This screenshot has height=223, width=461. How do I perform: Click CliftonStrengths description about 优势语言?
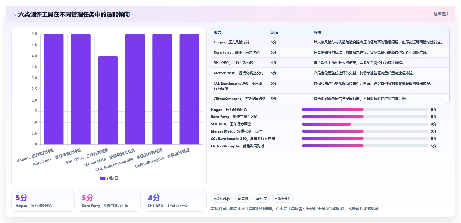(x=361, y=99)
